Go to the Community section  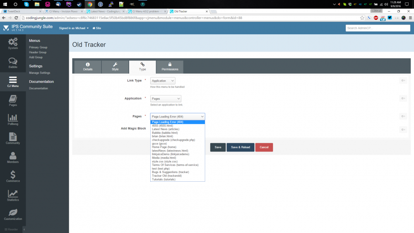13,138
